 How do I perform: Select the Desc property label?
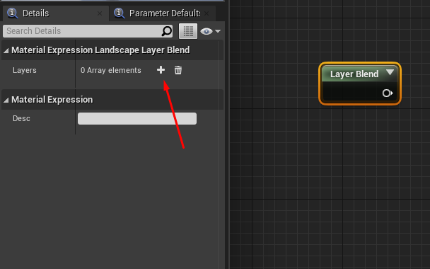pyautogui.click(x=21, y=118)
